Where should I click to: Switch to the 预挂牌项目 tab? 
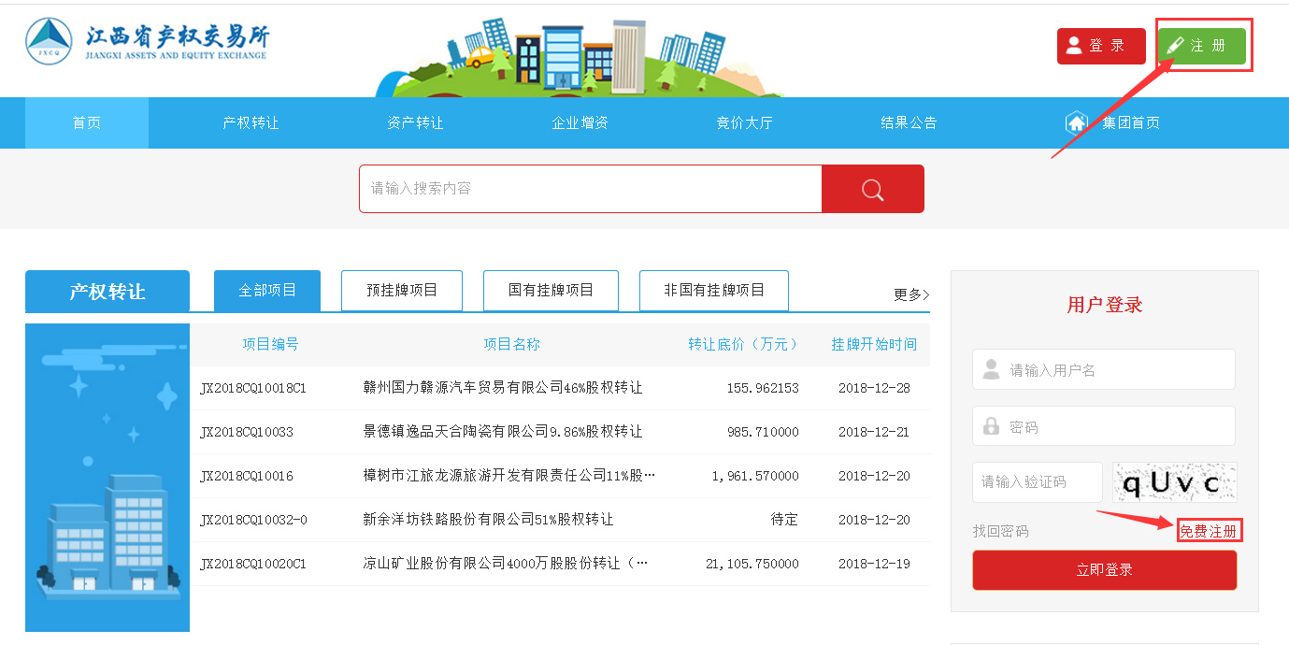point(401,290)
